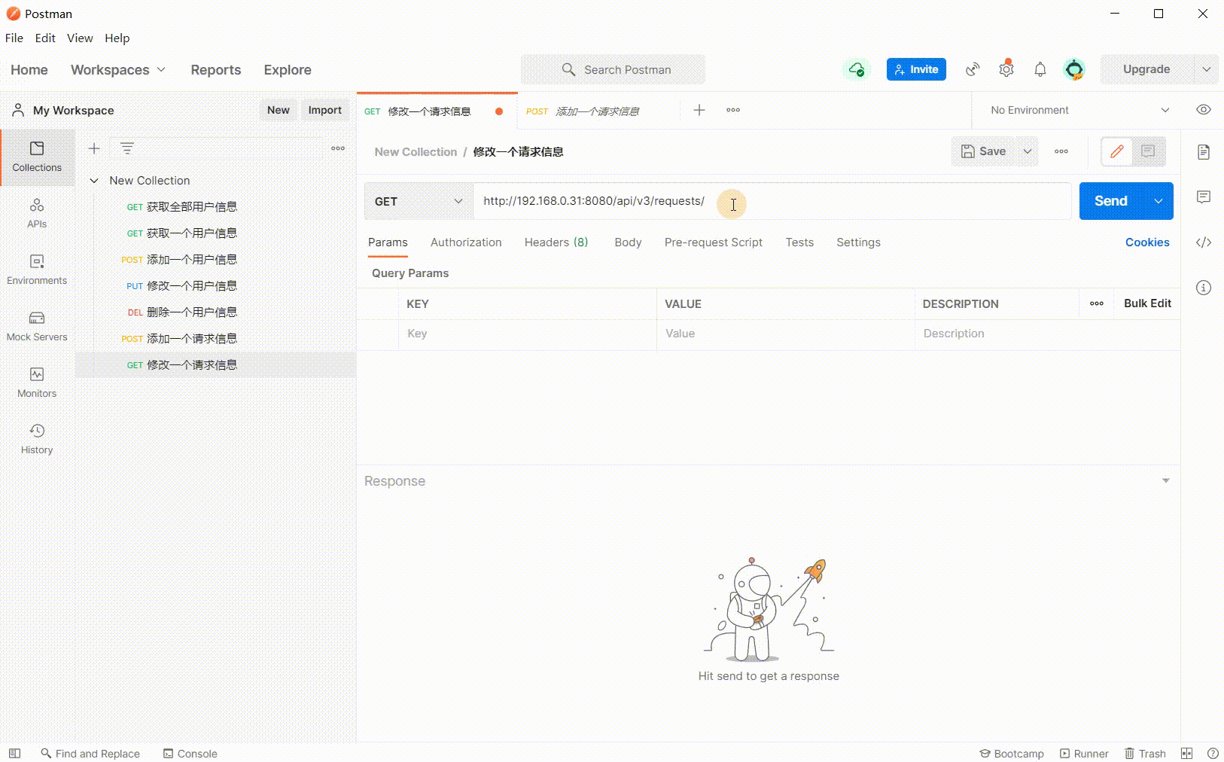The image size is (1224, 762).
Task: Click the Send button
Action: pyautogui.click(x=1111, y=201)
